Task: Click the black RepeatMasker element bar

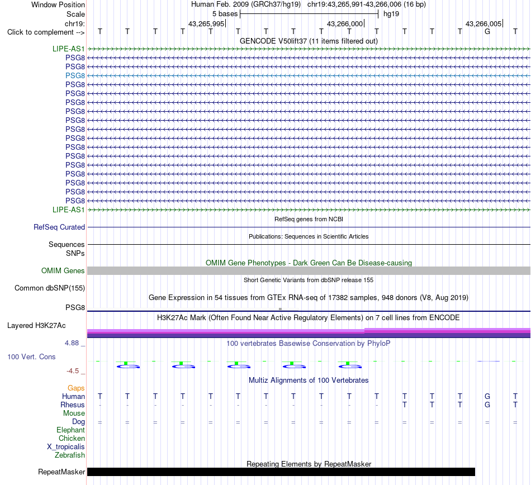Action: click(x=281, y=472)
